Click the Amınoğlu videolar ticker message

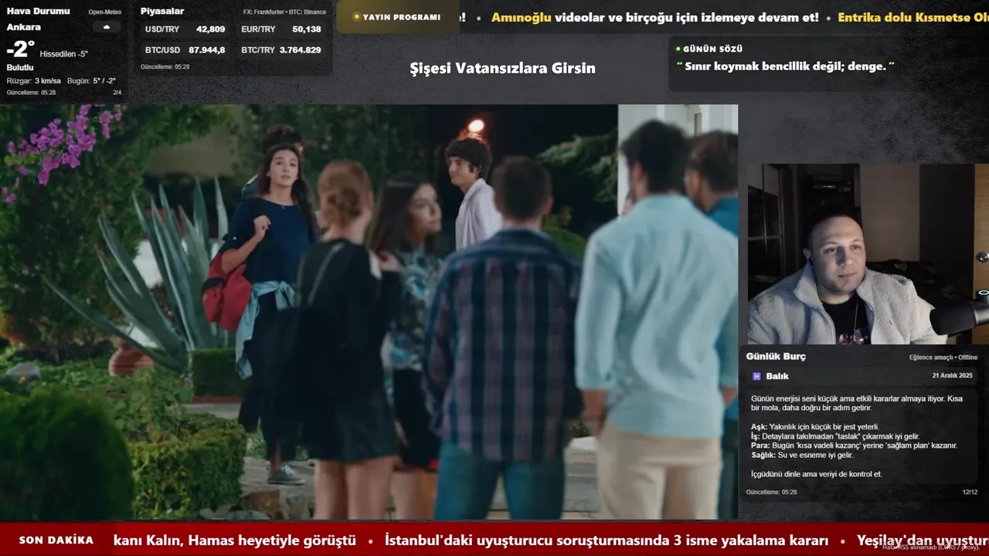point(655,17)
